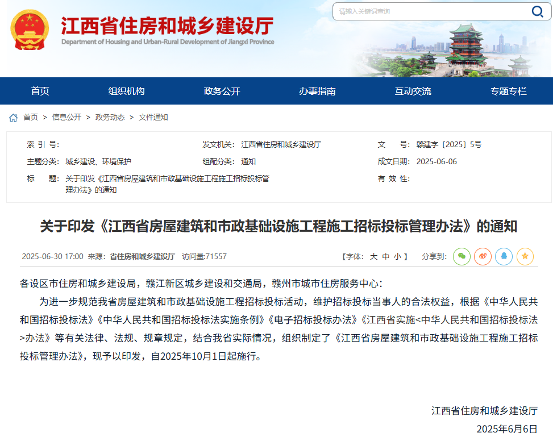Click the English department name subtitle
This screenshot has height=437, width=553.
pyautogui.click(x=168, y=41)
